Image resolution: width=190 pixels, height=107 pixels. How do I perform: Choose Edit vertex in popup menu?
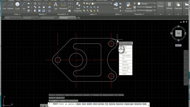[126, 56]
